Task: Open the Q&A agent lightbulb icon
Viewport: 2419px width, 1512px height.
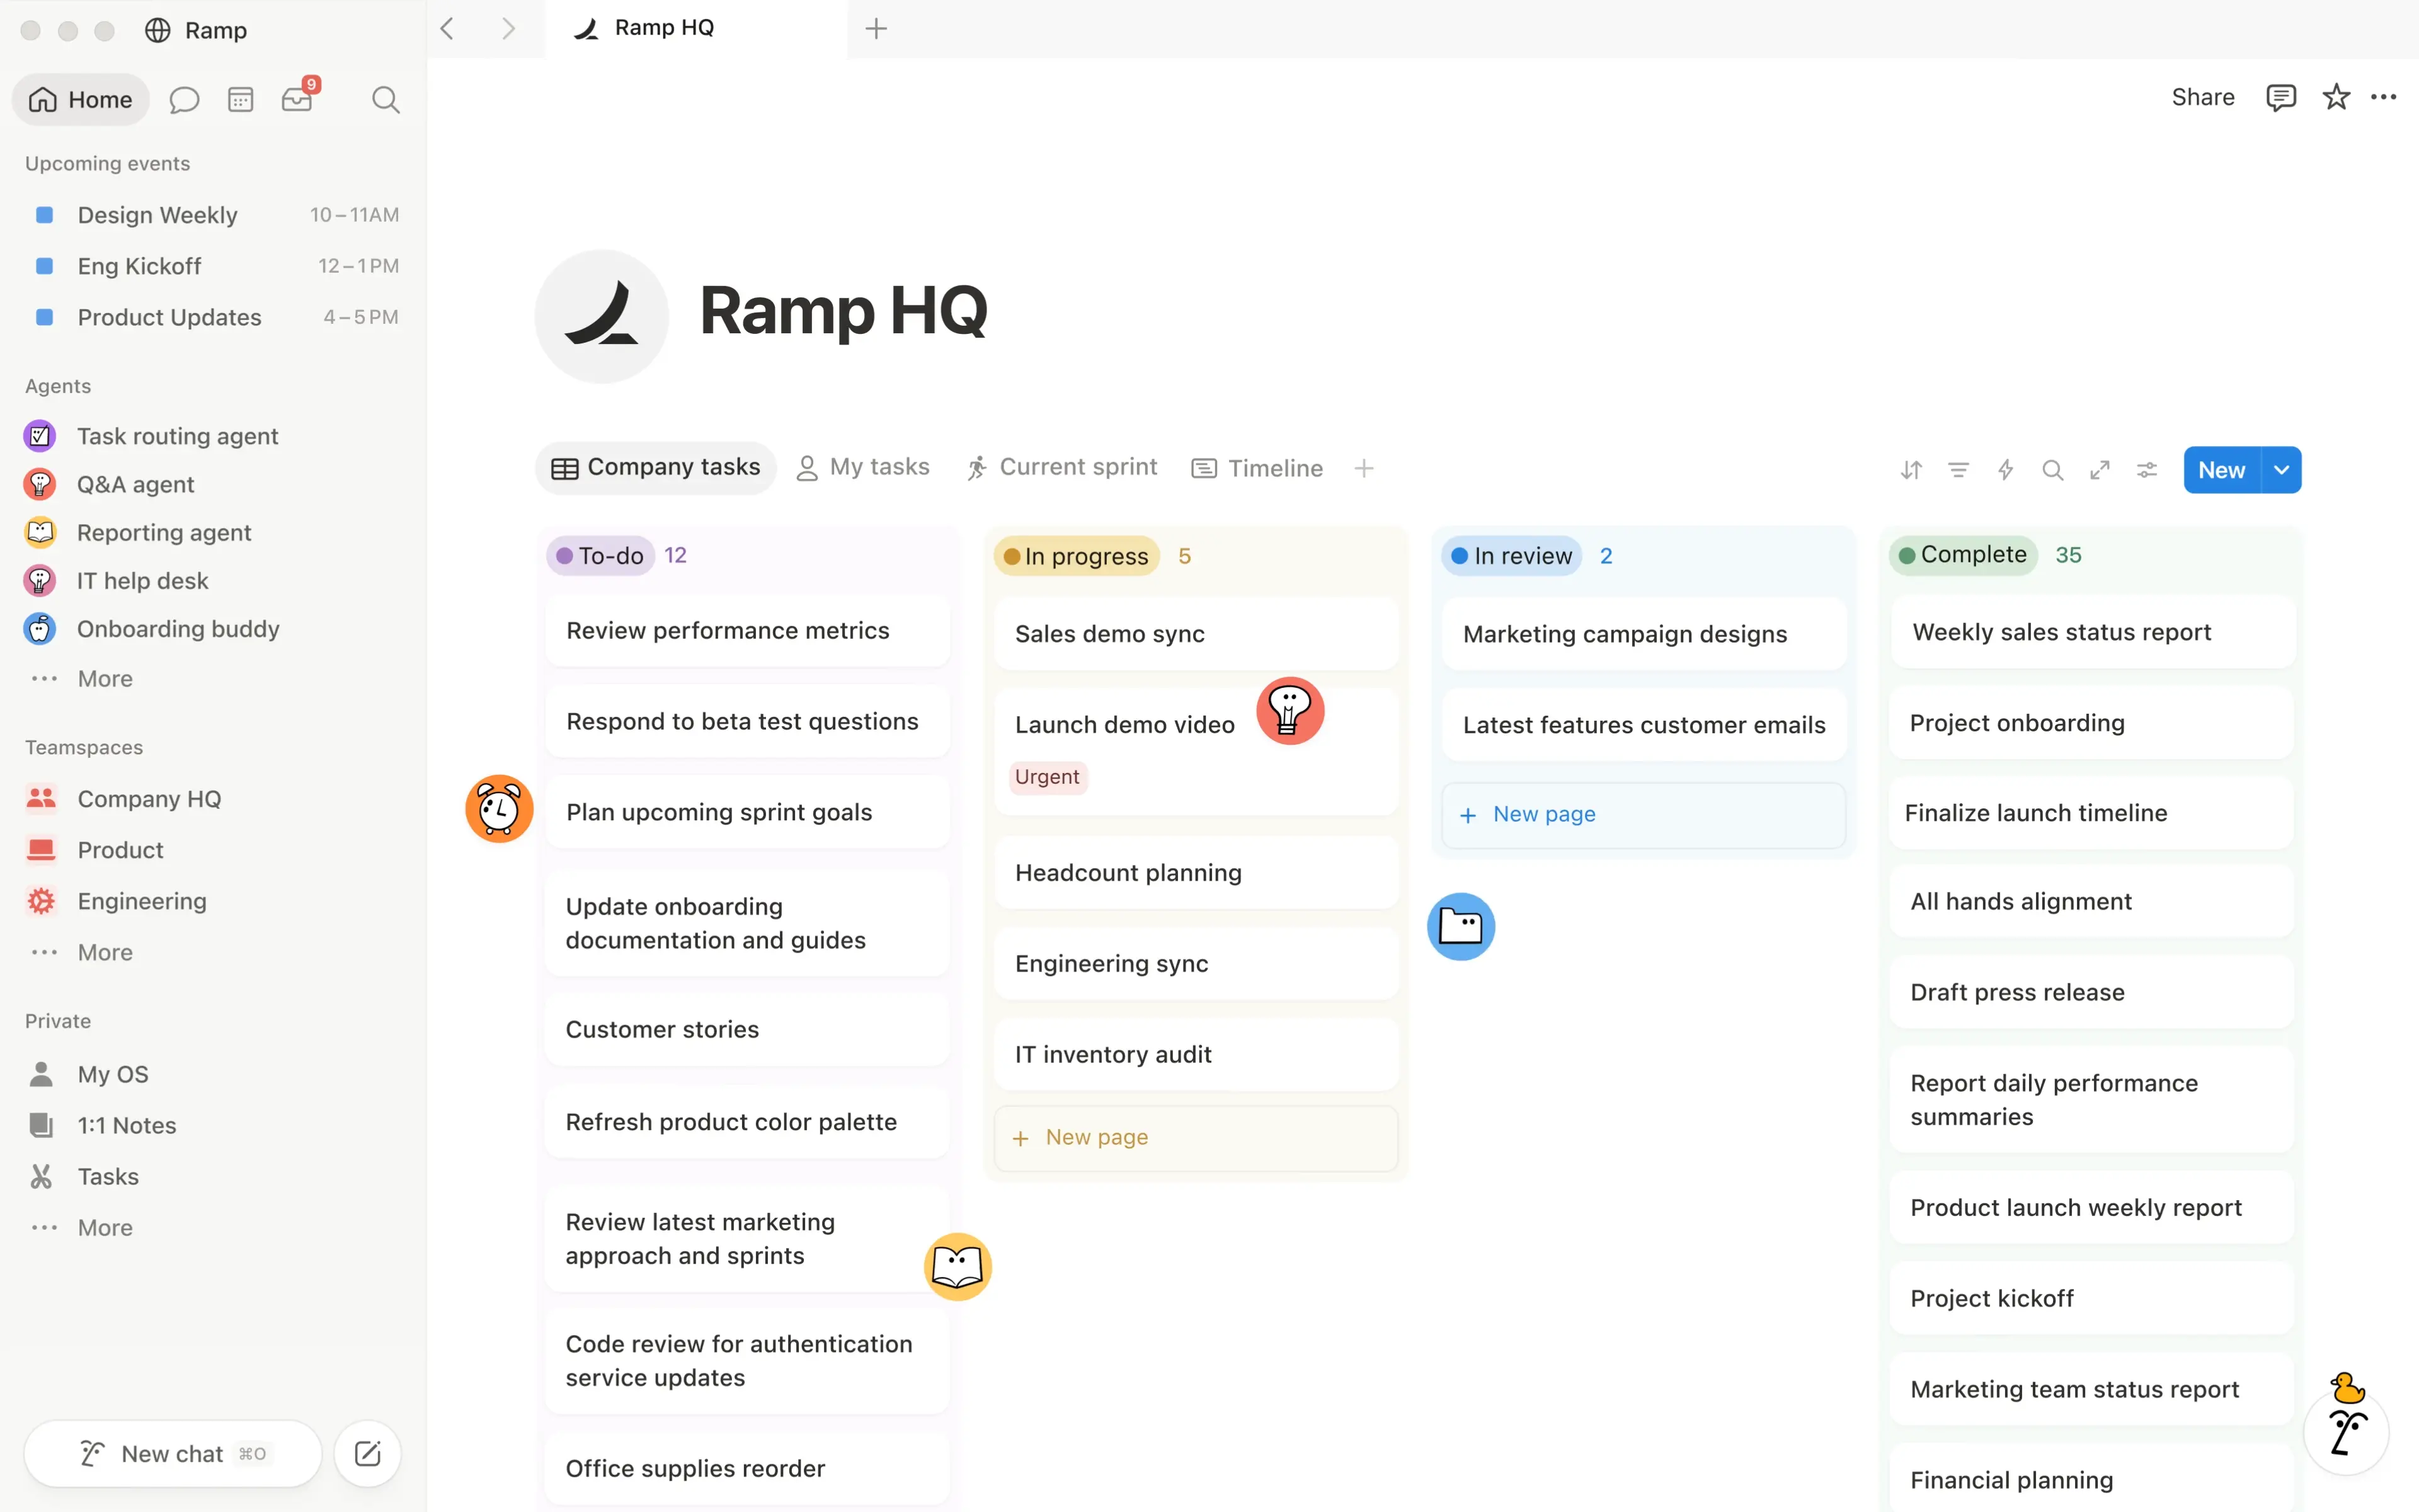Action: (40, 484)
